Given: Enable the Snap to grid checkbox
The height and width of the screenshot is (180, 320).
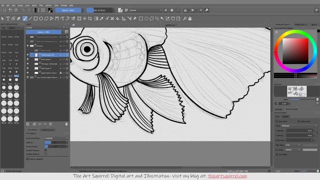Looking at the screenshot, I should point(298,121).
